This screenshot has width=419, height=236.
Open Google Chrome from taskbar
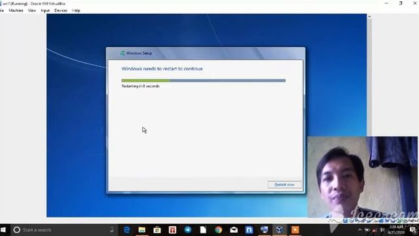click(218, 230)
